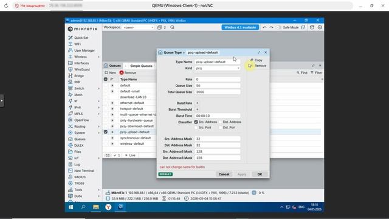389x219 pixels.
Task: Click the Total Queue Size field
Action: coord(218,92)
